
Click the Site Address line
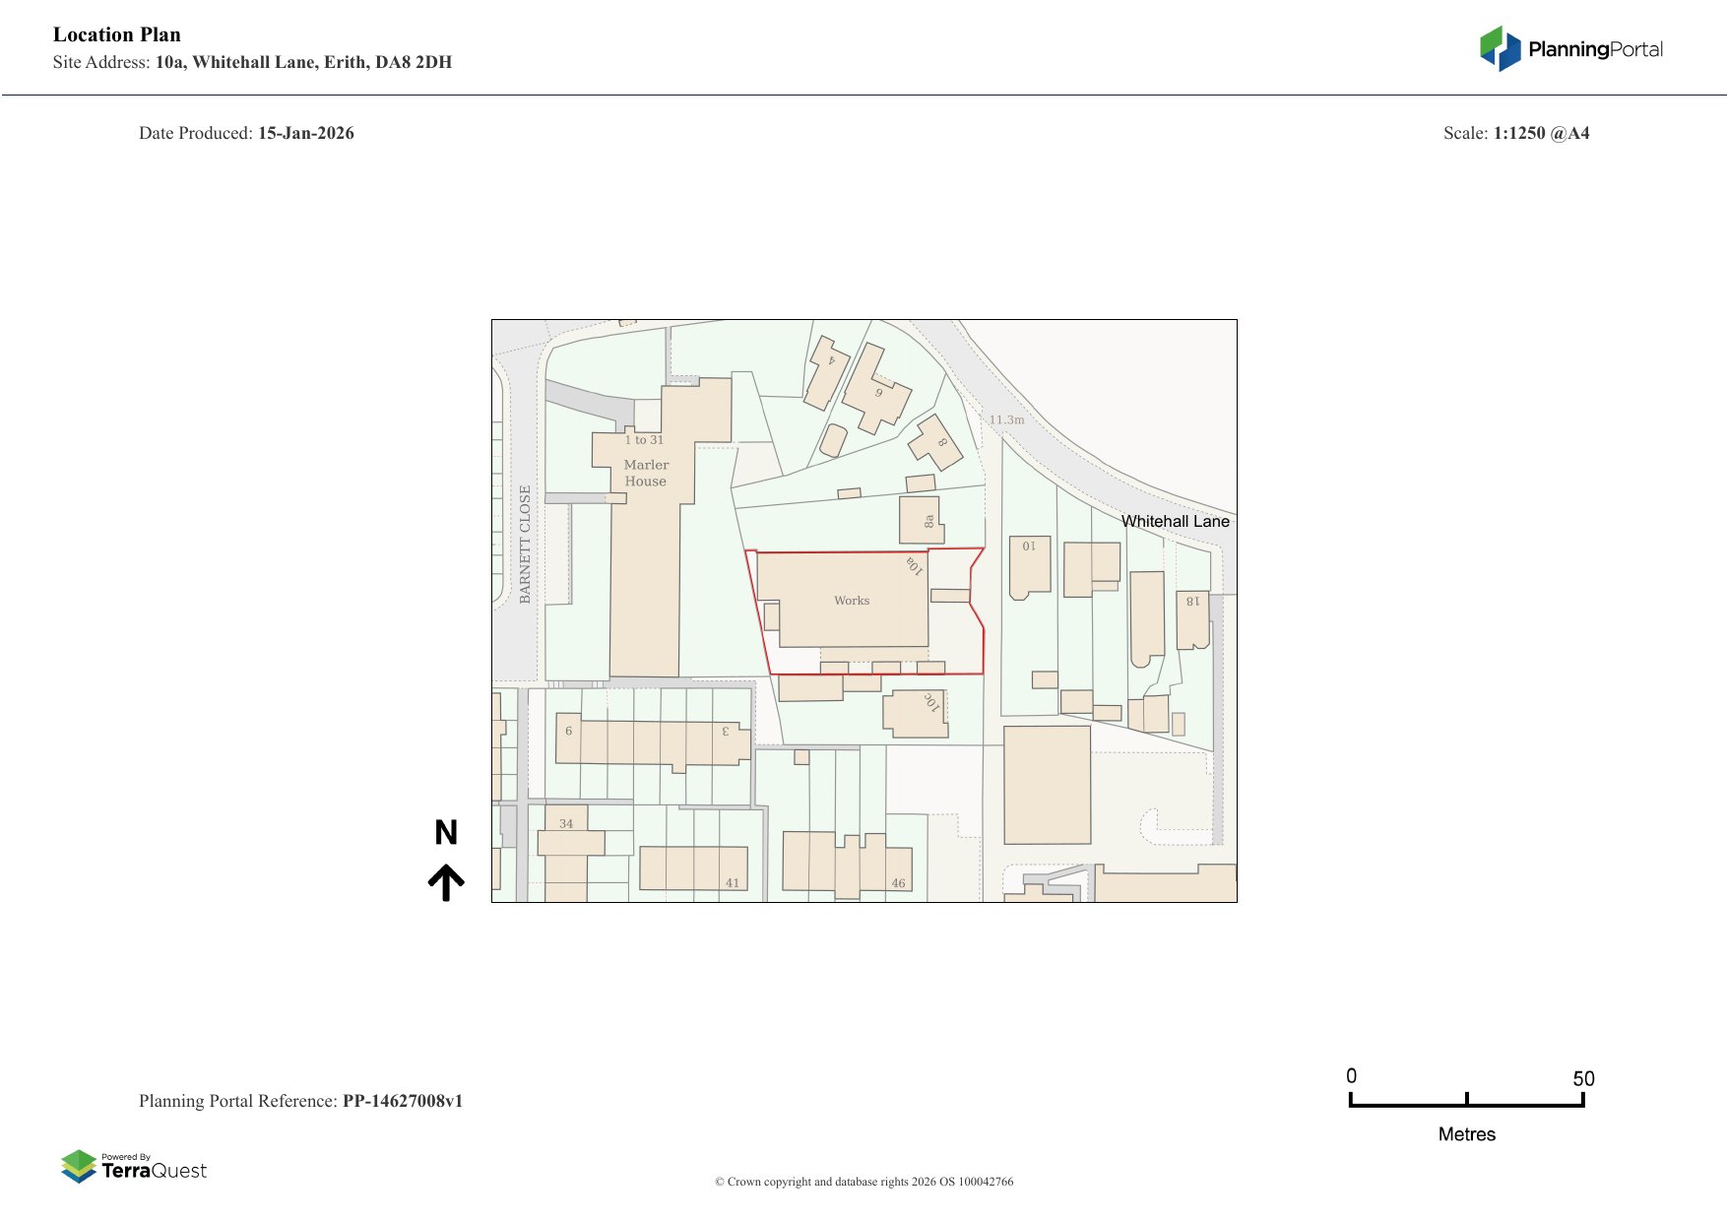click(x=252, y=62)
